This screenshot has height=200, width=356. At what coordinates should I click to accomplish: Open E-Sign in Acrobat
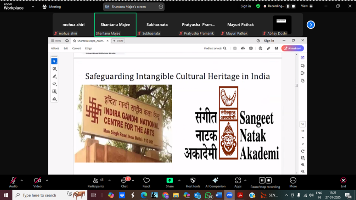click(88, 48)
